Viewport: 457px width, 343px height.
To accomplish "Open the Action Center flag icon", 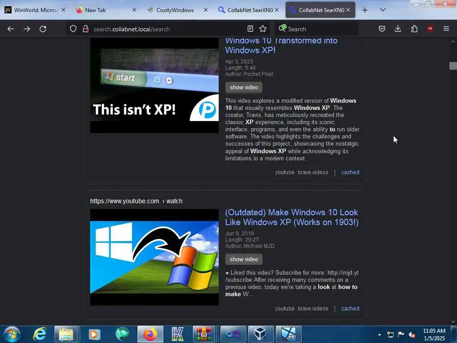I will coord(401,335).
